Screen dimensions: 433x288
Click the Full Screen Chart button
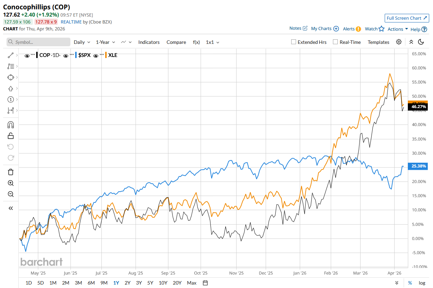pyautogui.click(x=406, y=18)
